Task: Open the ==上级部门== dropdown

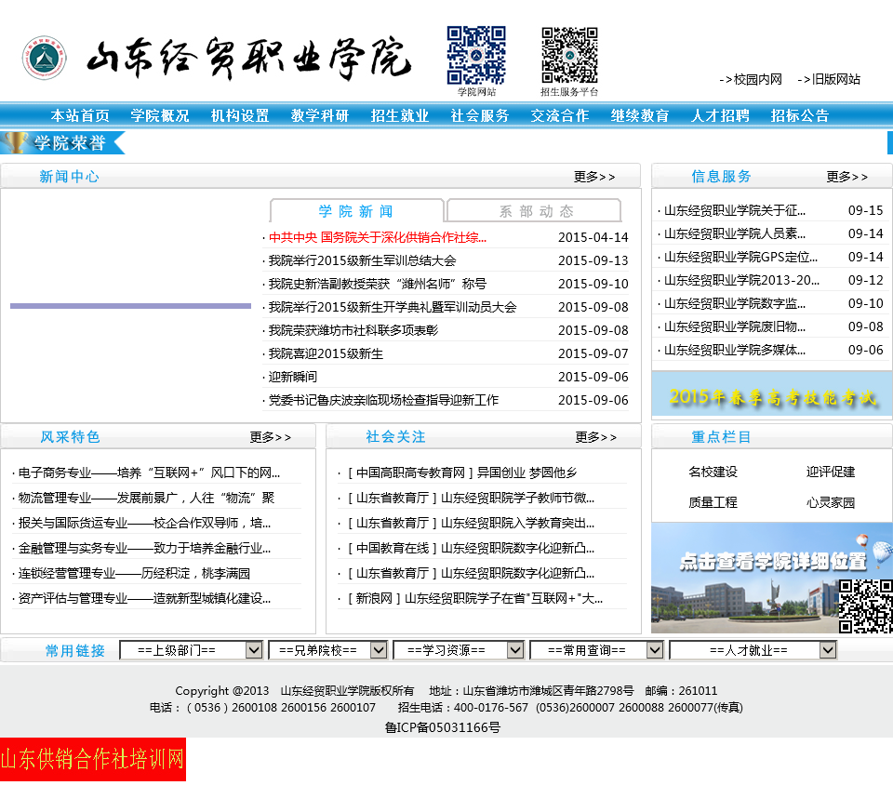Action: tap(191, 650)
